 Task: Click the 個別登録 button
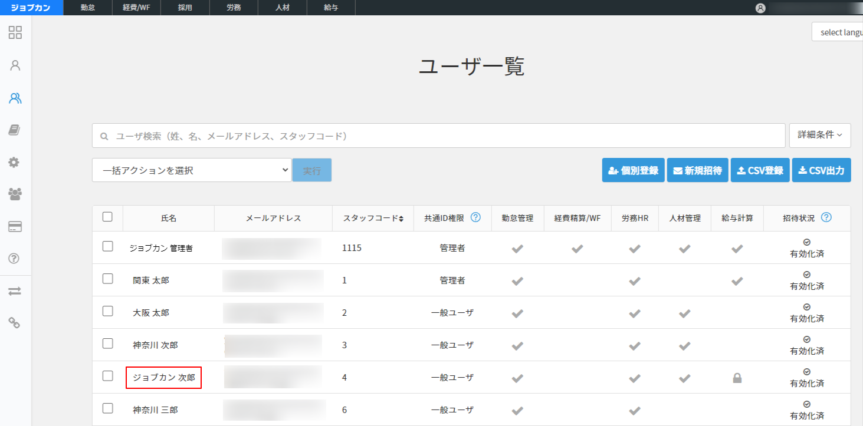[633, 170]
